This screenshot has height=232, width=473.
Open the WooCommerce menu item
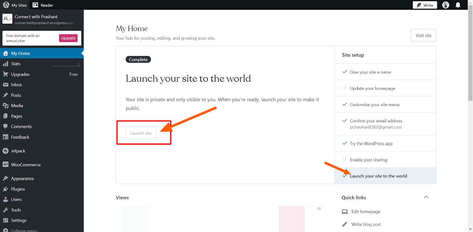click(x=42, y=165)
